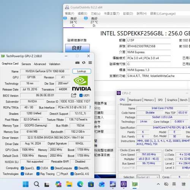
Task: Switch to the GPU-Z Advanced tab
Action: (40, 64)
